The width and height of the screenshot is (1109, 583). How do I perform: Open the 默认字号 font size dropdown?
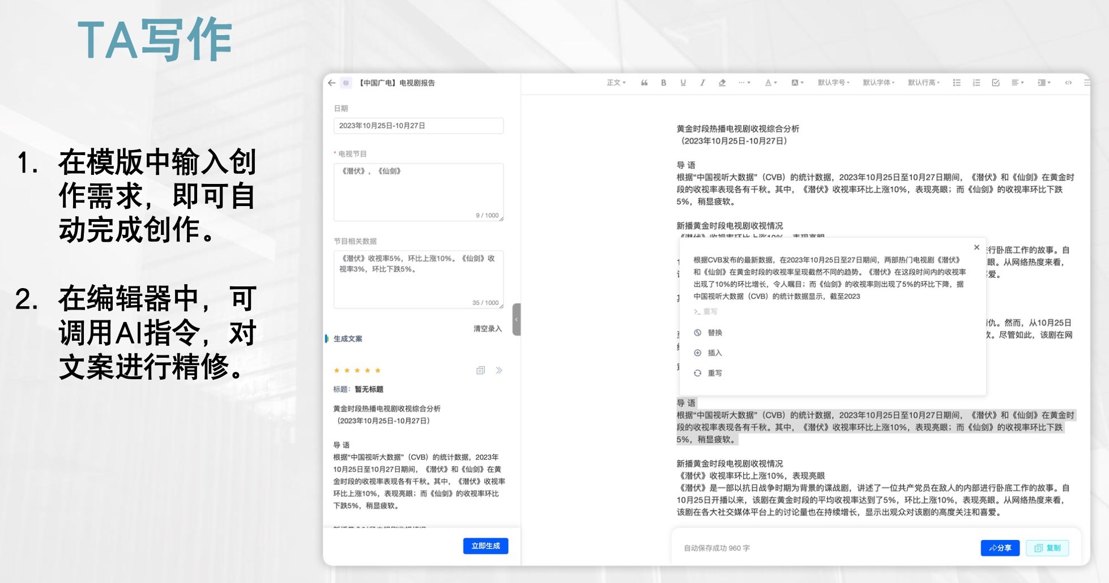[833, 83]
